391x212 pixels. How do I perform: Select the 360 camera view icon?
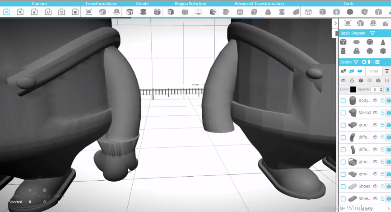tap(6, 12)
